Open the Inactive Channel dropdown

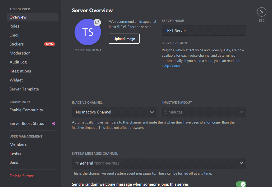[x=114, y=112]
